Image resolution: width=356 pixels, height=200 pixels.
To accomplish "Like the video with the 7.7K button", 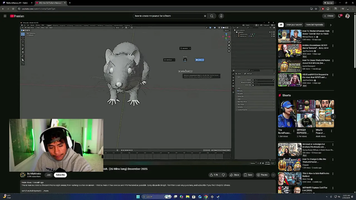I will coord(214,175).
